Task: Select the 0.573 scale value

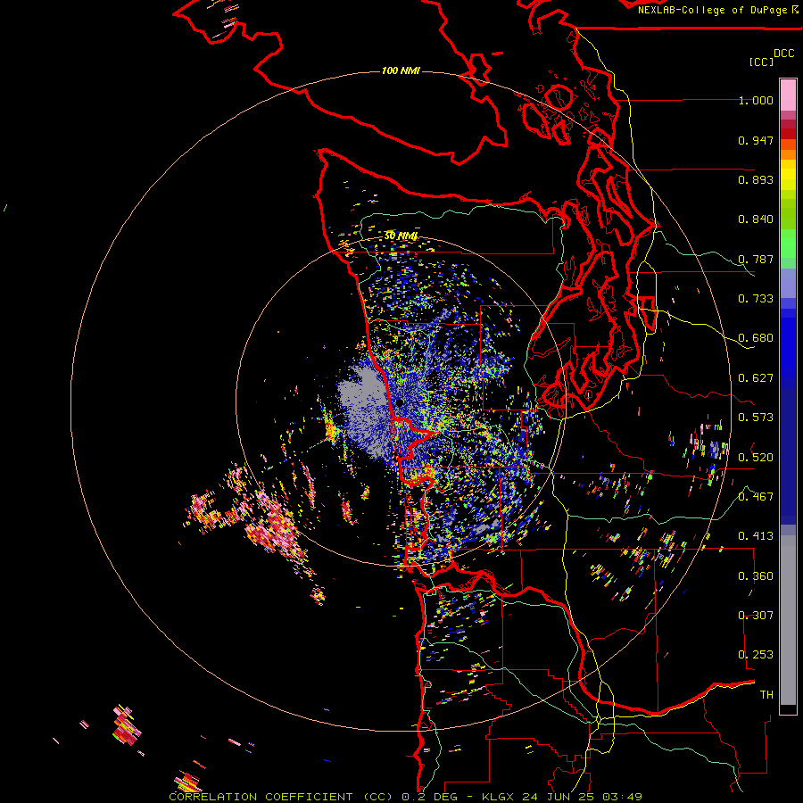Action: coord(756,418)
